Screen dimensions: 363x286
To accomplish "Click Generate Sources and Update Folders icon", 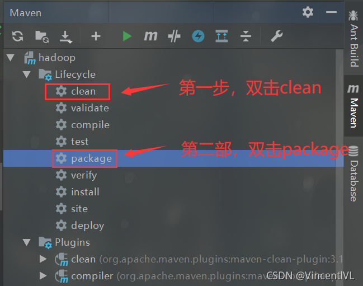I will (42, 36).
